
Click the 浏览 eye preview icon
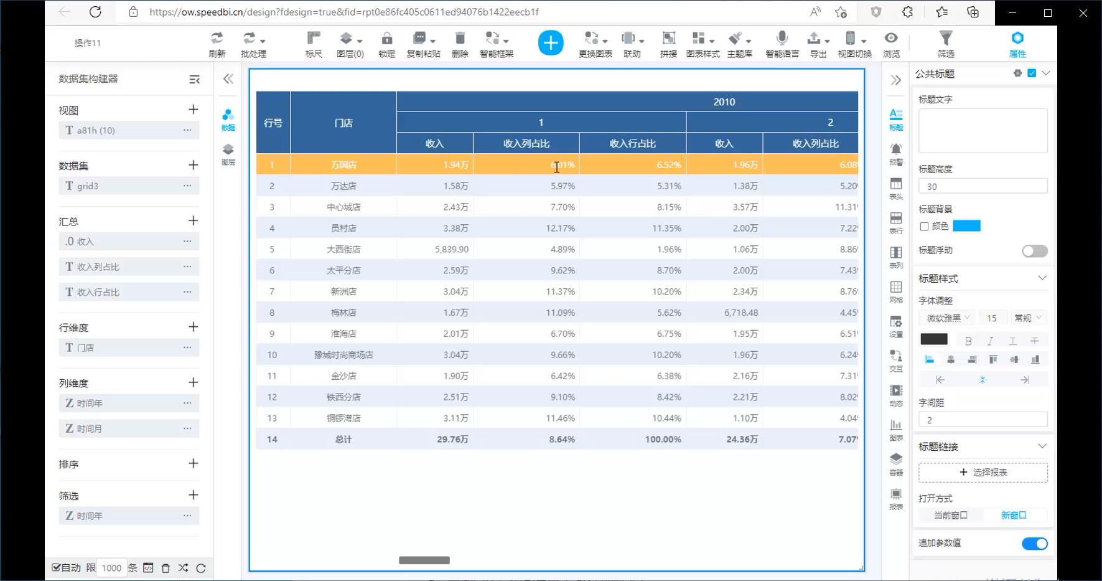(891, 44)
